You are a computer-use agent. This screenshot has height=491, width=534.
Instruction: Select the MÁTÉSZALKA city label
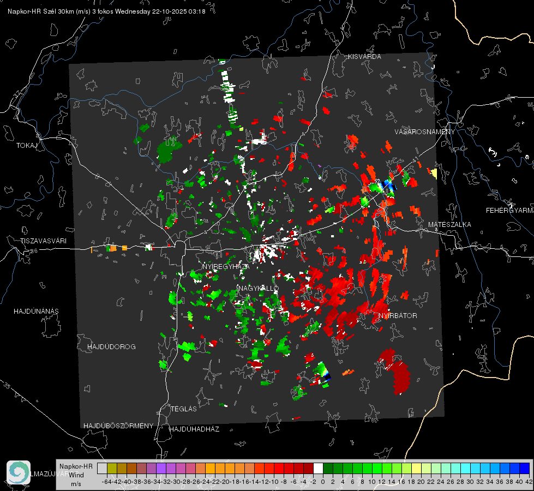449,225
